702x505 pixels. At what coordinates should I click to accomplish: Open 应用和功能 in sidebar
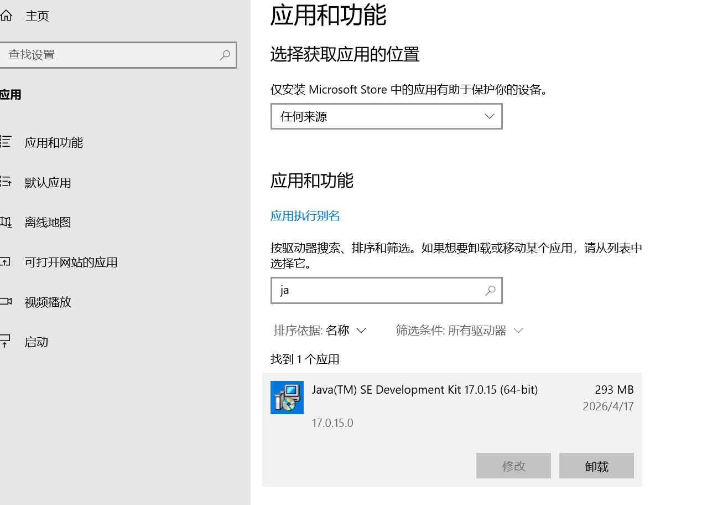(54, 142)
